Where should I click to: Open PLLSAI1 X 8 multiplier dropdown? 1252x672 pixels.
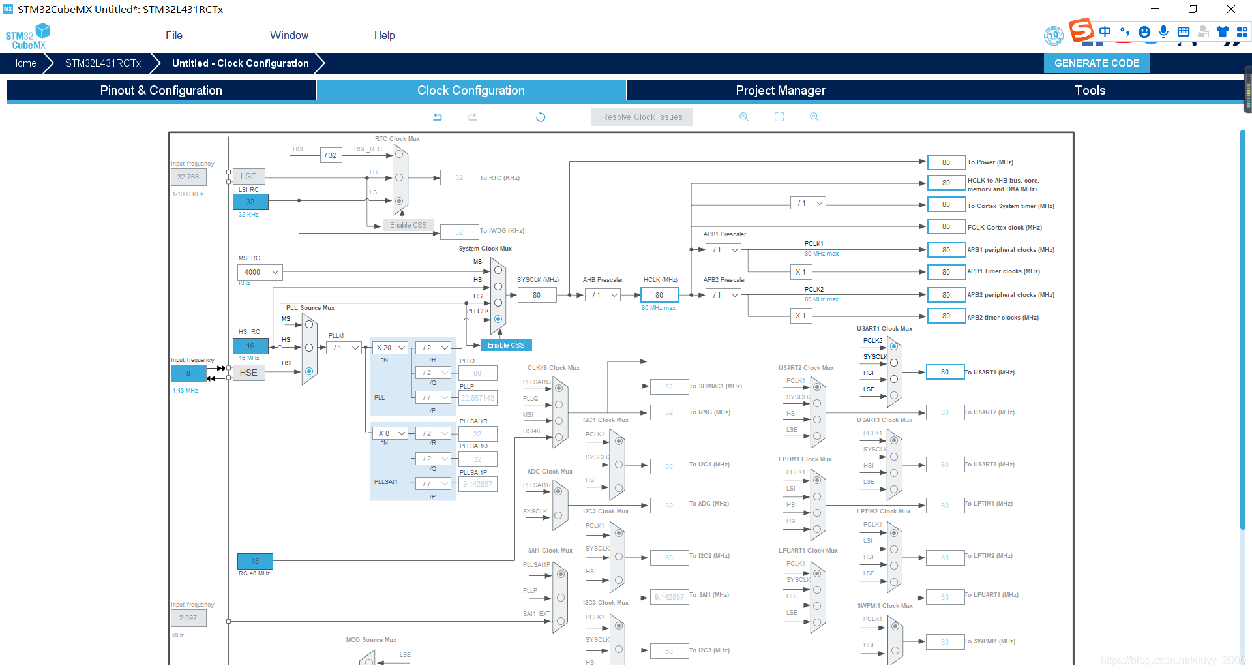[x=390, y=433]
